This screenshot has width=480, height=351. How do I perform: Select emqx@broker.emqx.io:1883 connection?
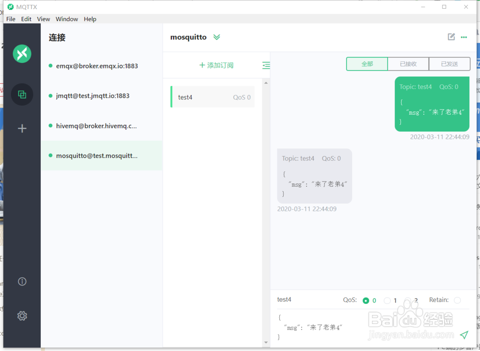click(x=102, y=66)
